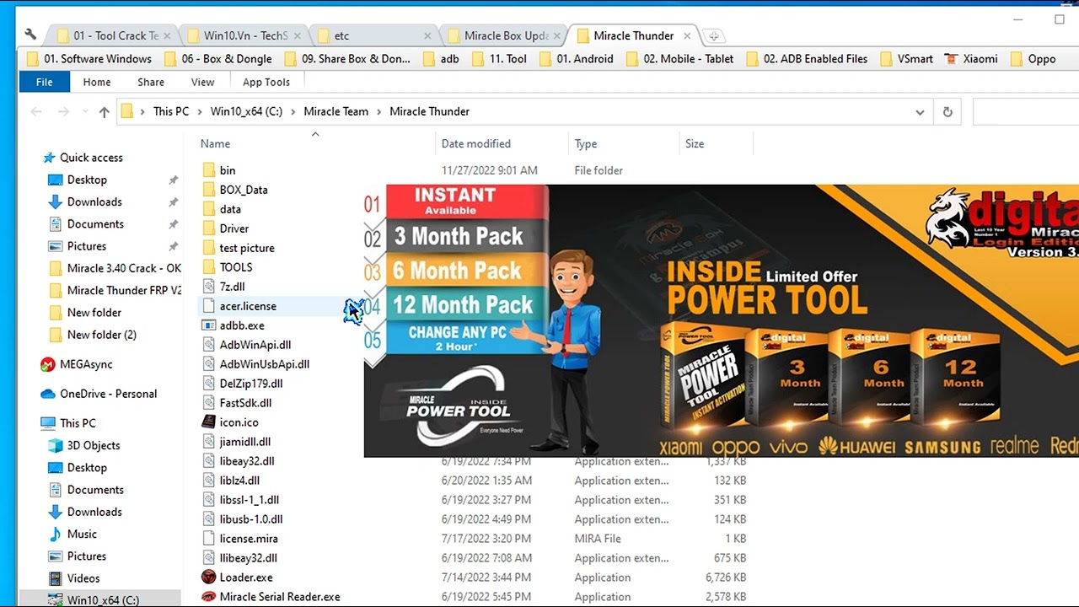Screen dimensions: 1079x607
Task: Open the '02. ADB Enabled Files' bookmark
Action: pyautogui.click(x=806, y=59)
